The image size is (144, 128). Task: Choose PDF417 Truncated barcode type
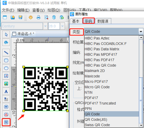[x=112, y=103]
